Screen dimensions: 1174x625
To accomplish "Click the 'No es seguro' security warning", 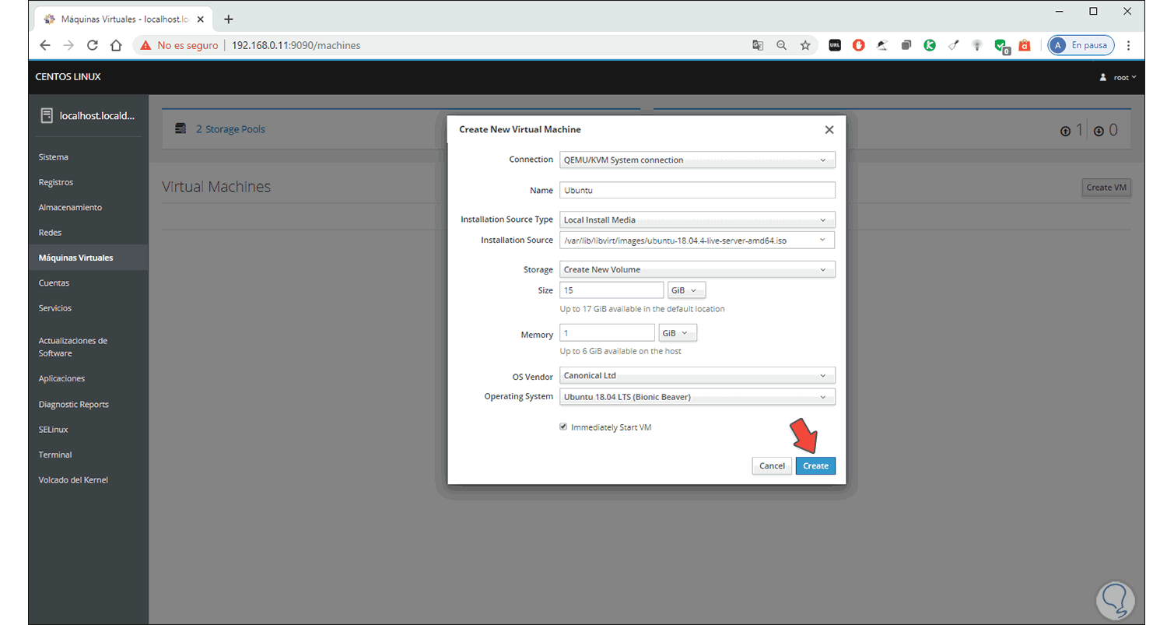I will [180, 45].
